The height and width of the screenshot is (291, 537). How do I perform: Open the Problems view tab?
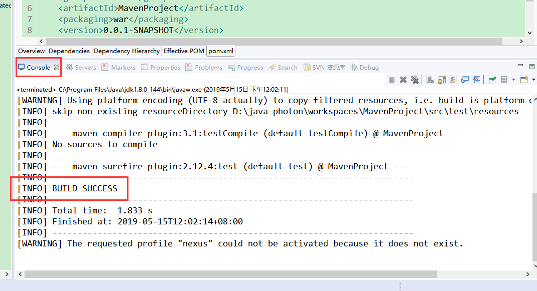(x=204, y=67)
